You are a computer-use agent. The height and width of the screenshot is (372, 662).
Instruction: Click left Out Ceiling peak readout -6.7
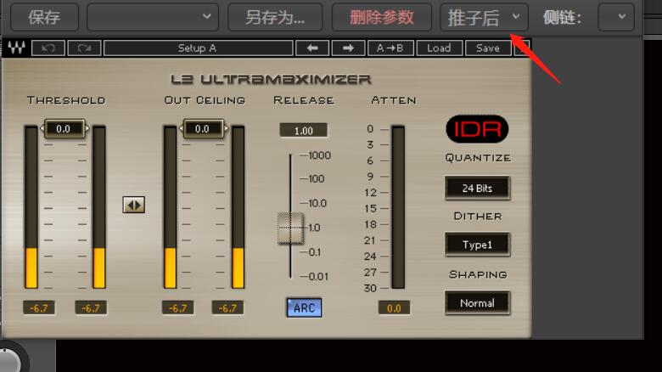click(177, 308)
